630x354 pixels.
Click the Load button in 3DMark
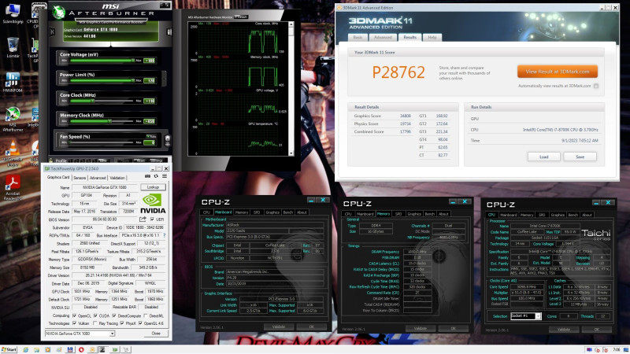click(543, 157)
